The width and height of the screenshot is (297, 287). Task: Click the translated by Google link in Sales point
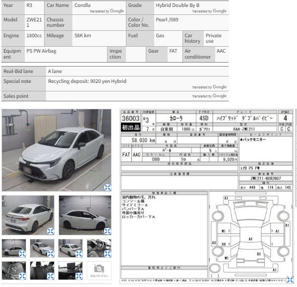coord(209,96)
